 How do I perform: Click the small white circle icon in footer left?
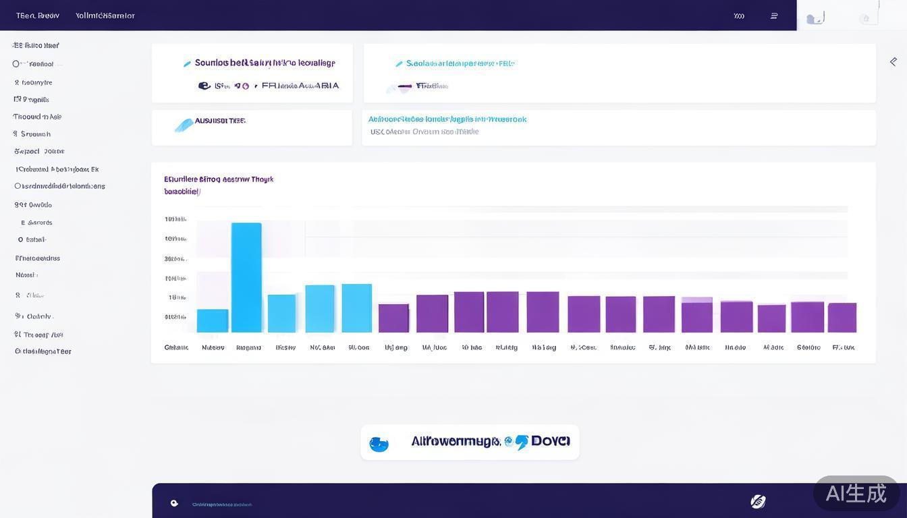coord(174,503)
